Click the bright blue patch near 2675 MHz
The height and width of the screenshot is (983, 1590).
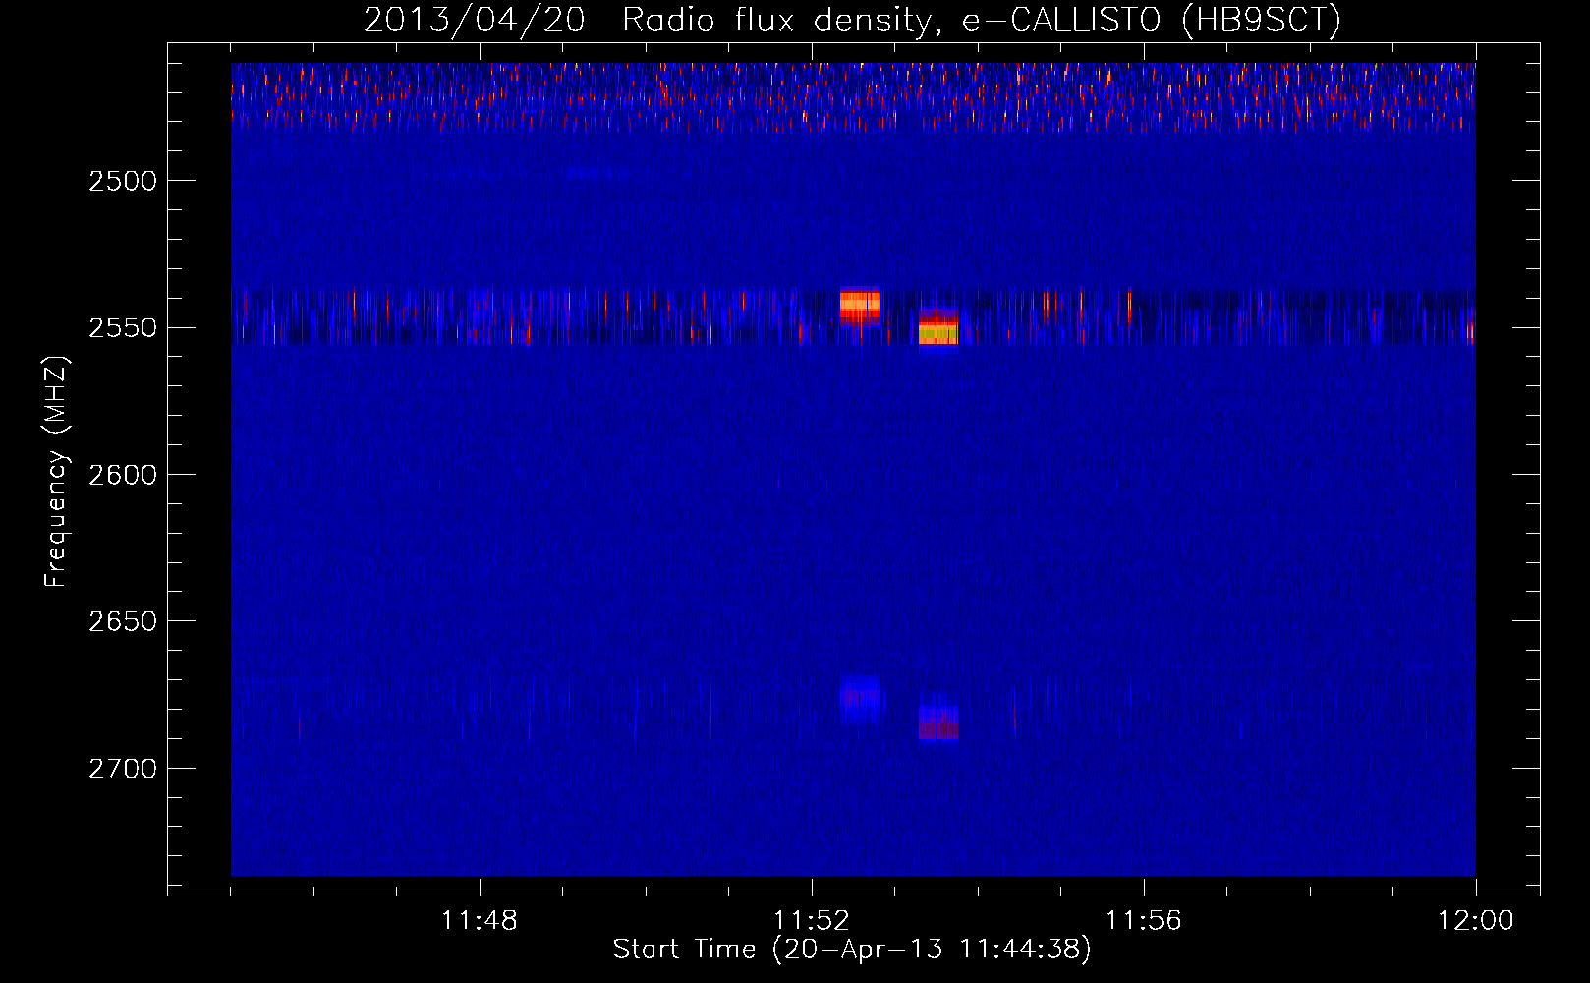(861, 699)
